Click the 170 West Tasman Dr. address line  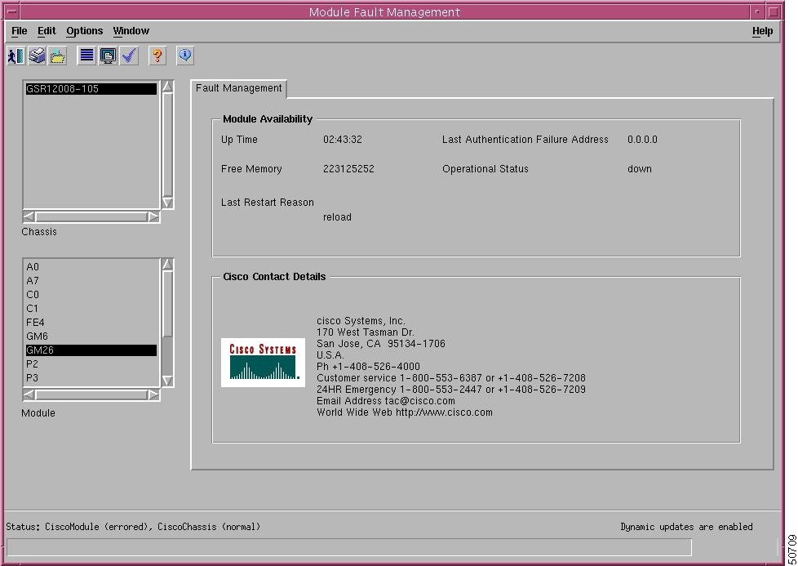coord(366,332)
